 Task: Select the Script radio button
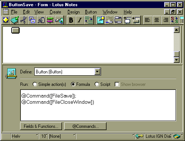97,84
